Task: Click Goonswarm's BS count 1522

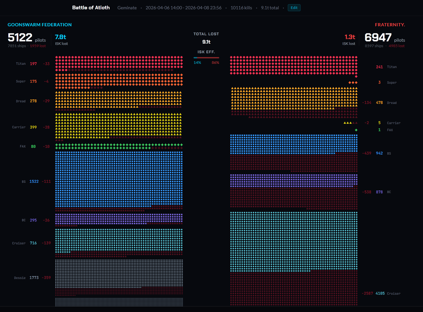Action: 34,181
